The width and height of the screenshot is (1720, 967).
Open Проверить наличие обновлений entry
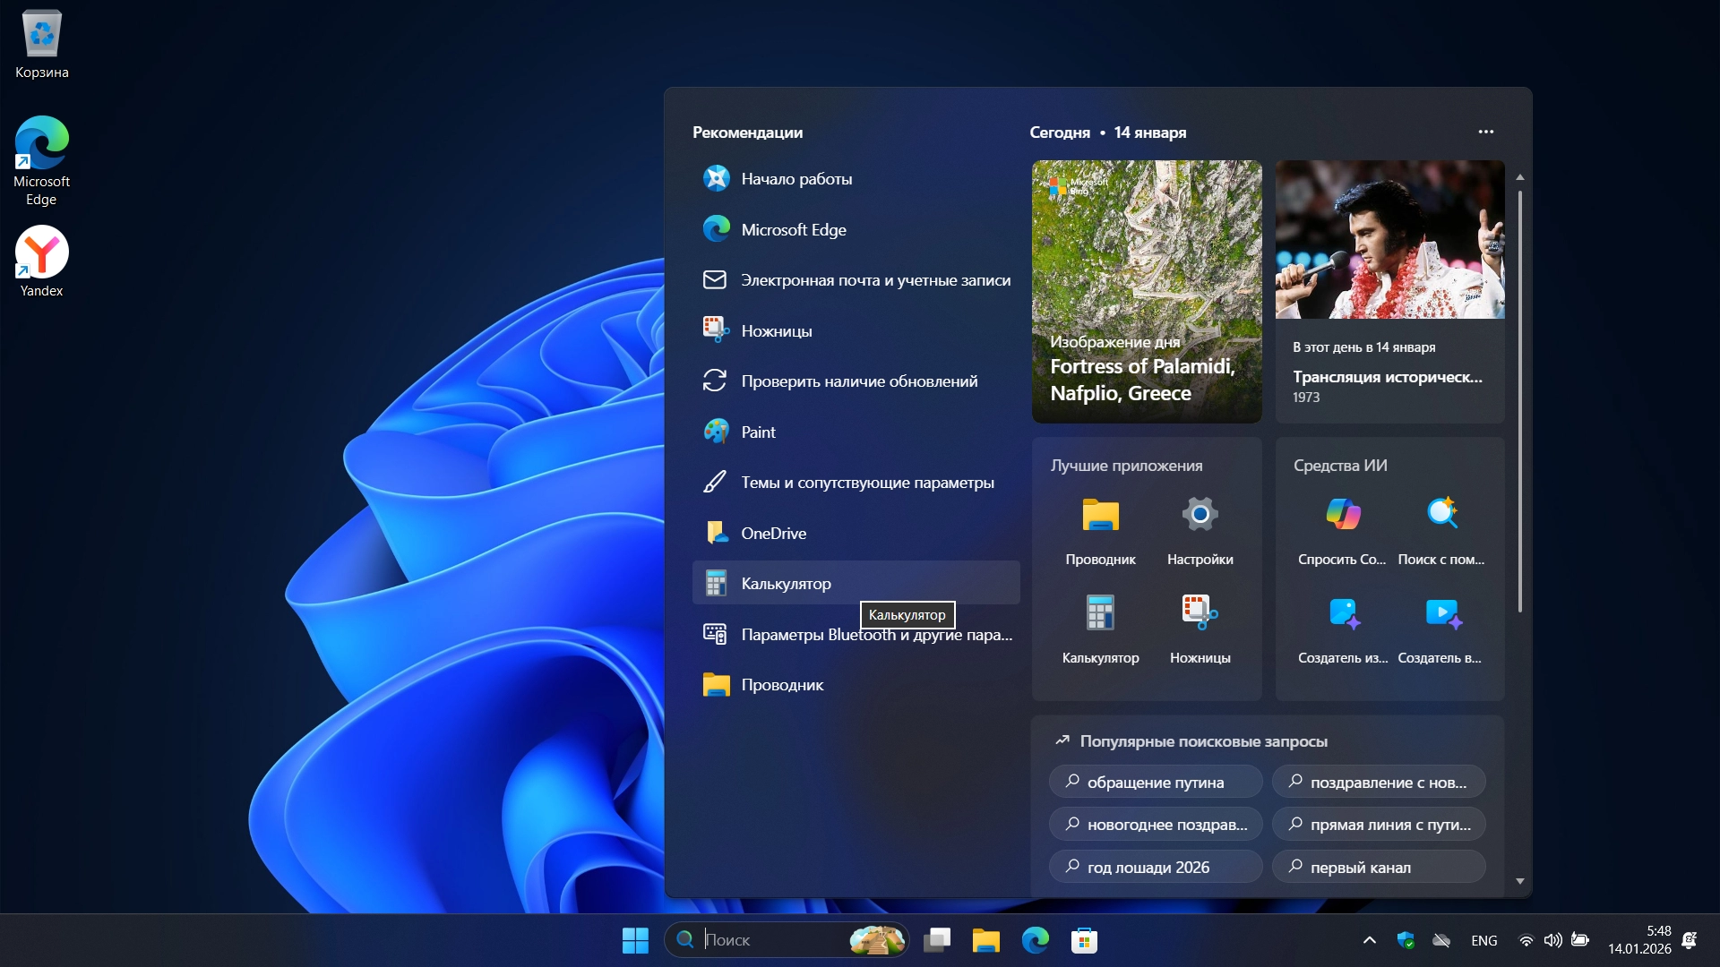coord(858,381)
